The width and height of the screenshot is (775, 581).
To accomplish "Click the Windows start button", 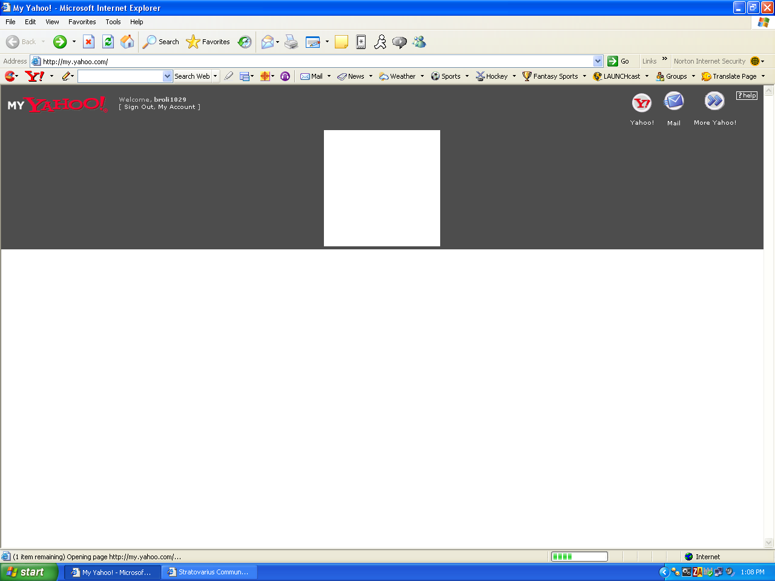I will point(29,572).
